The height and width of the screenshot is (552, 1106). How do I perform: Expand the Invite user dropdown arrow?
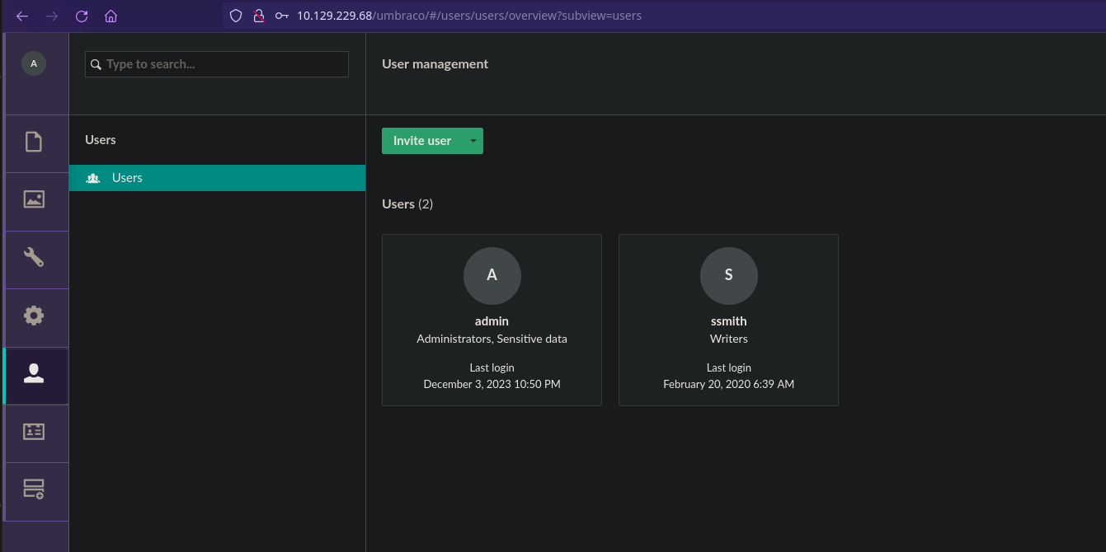(x=473, y=141)
